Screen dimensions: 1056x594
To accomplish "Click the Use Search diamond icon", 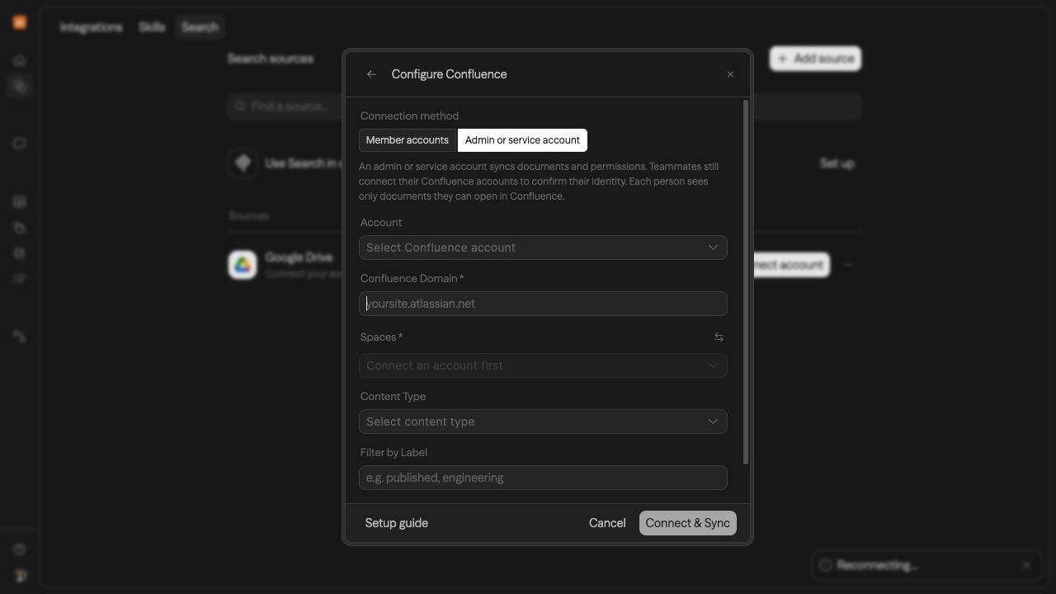I will 243,163.
